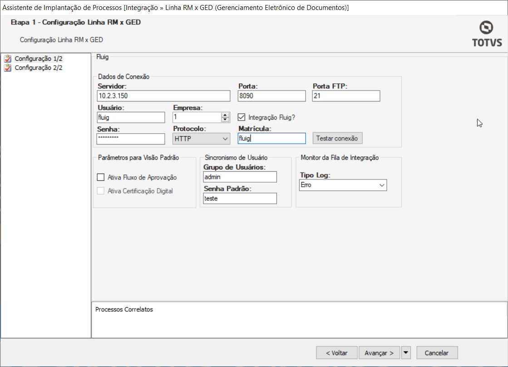Click the Dados de Conexão group label
The image size is (508, 367).
pyautogui.click(x=124, y=77)
